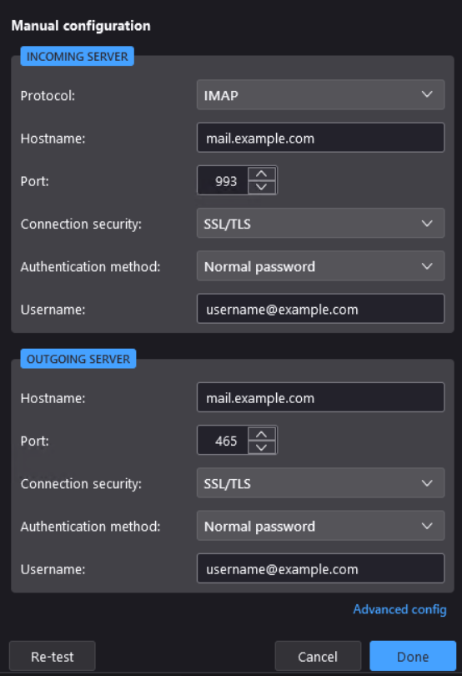This screenshot has height=676, width=462.
Task: Click the incoming server Hostname field
Action: pyautogui.click(x=320, y=138)
